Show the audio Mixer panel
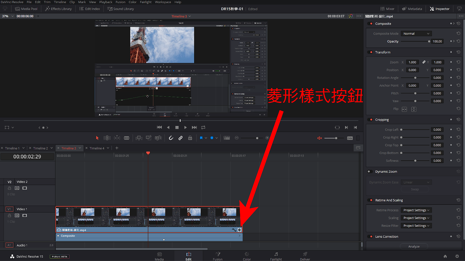 point(387,9)
